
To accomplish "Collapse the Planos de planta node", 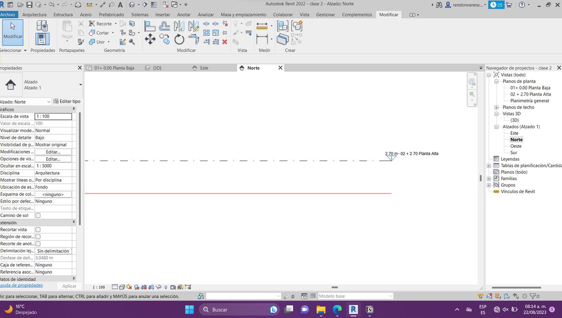I will pyautogui.click(x=496, y=82).
